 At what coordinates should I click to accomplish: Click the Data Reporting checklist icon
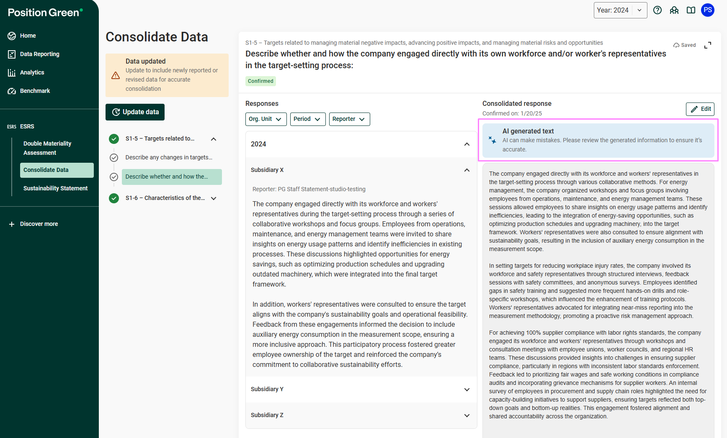tap(12, 54)
